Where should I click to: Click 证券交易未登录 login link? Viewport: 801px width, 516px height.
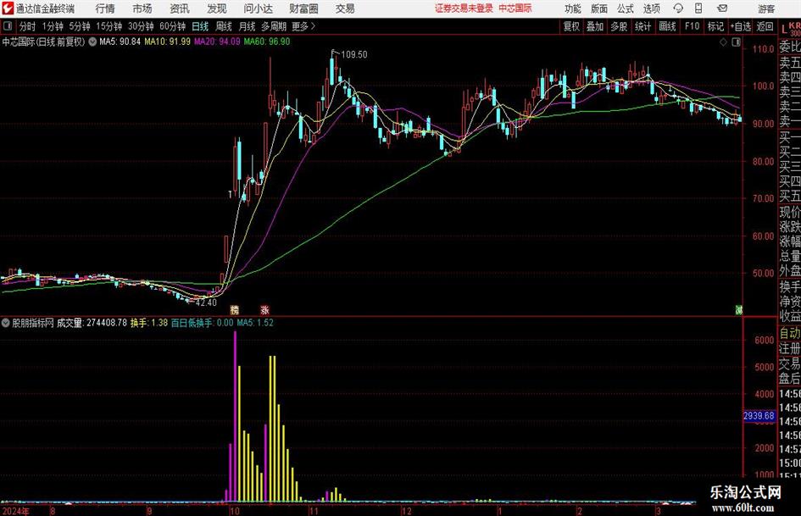pyautogui.click(x=464, y=8)
